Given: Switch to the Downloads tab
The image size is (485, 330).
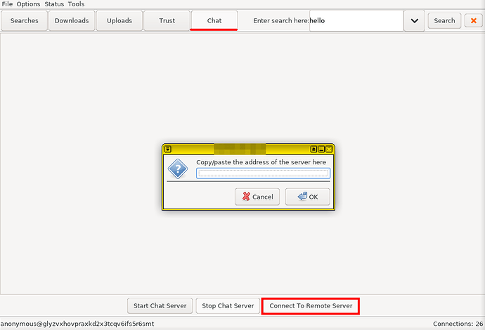Looking at the screenshot, I should click(72, 20).
